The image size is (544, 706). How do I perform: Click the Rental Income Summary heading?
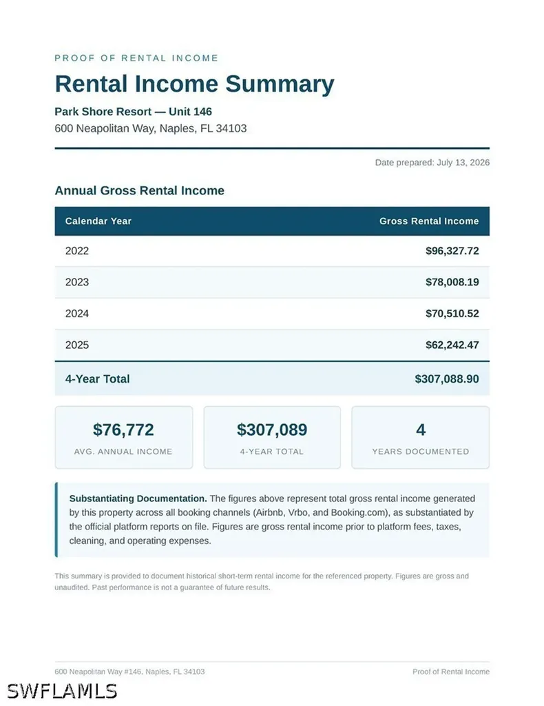click(x=194, y=84)
